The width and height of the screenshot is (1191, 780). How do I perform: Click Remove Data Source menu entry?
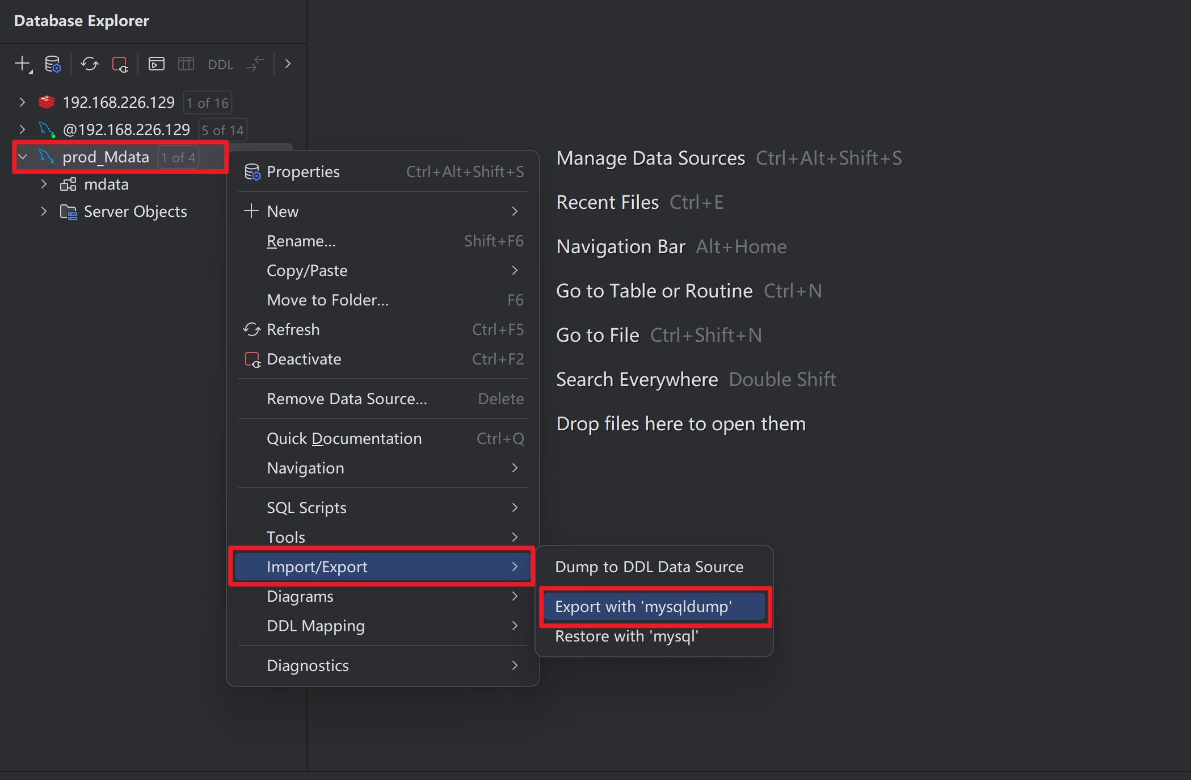[x=347, y=399]
